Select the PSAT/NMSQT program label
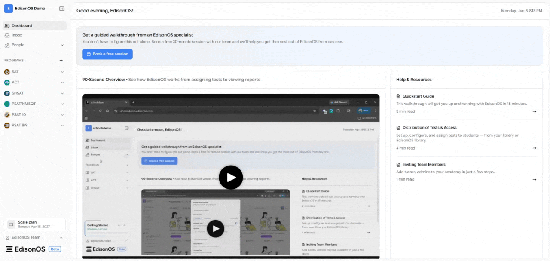Image resolution: width=550 pixels, height=261 pixels. pos(24,104)
